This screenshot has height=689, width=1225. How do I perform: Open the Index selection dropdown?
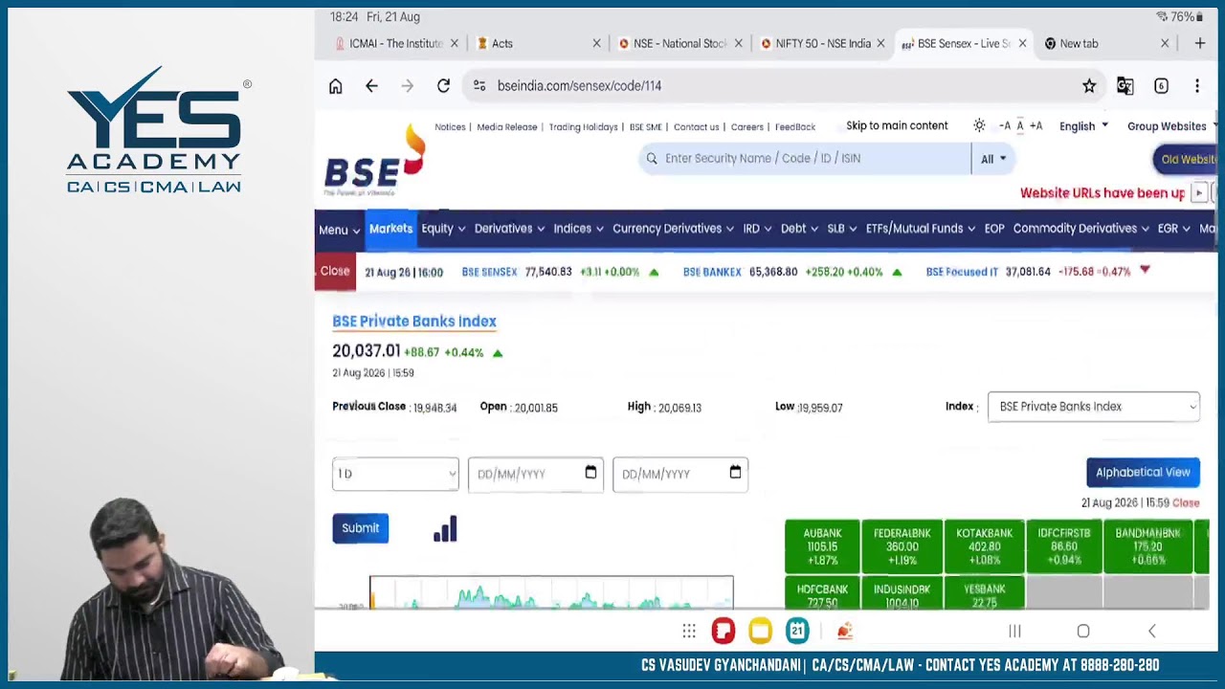point(1093,407)
